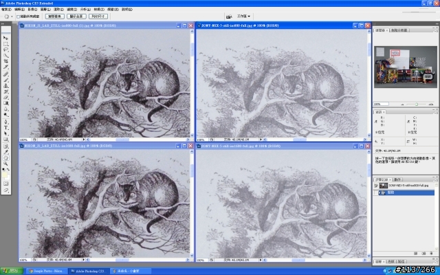Image resolution: width=440 pixels, height=275 pixels.
Task: Switch to the 動作 actions tab
Action: tap(397, 179)
